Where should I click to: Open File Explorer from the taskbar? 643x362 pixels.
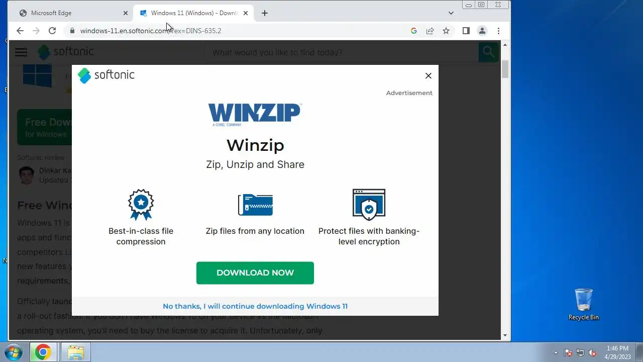(x=75, y=352)
